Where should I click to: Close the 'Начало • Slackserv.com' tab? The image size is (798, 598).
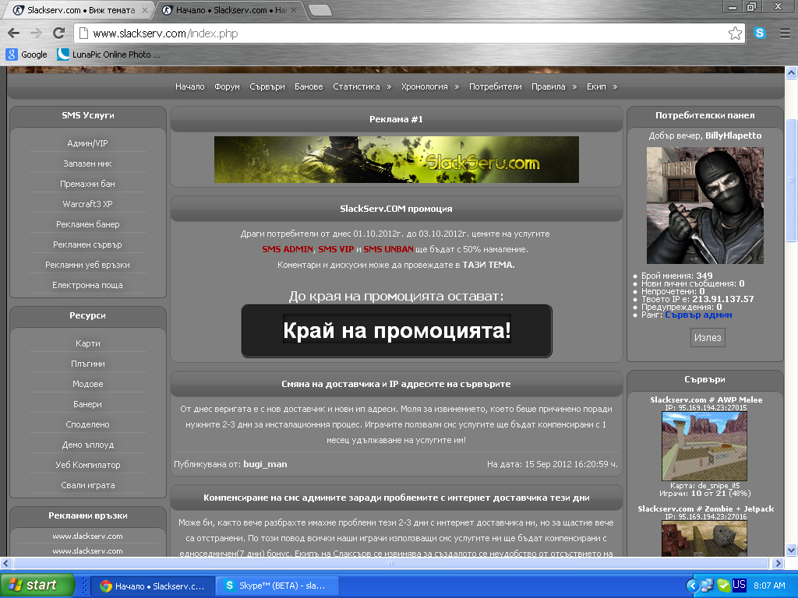pos(294,10)
